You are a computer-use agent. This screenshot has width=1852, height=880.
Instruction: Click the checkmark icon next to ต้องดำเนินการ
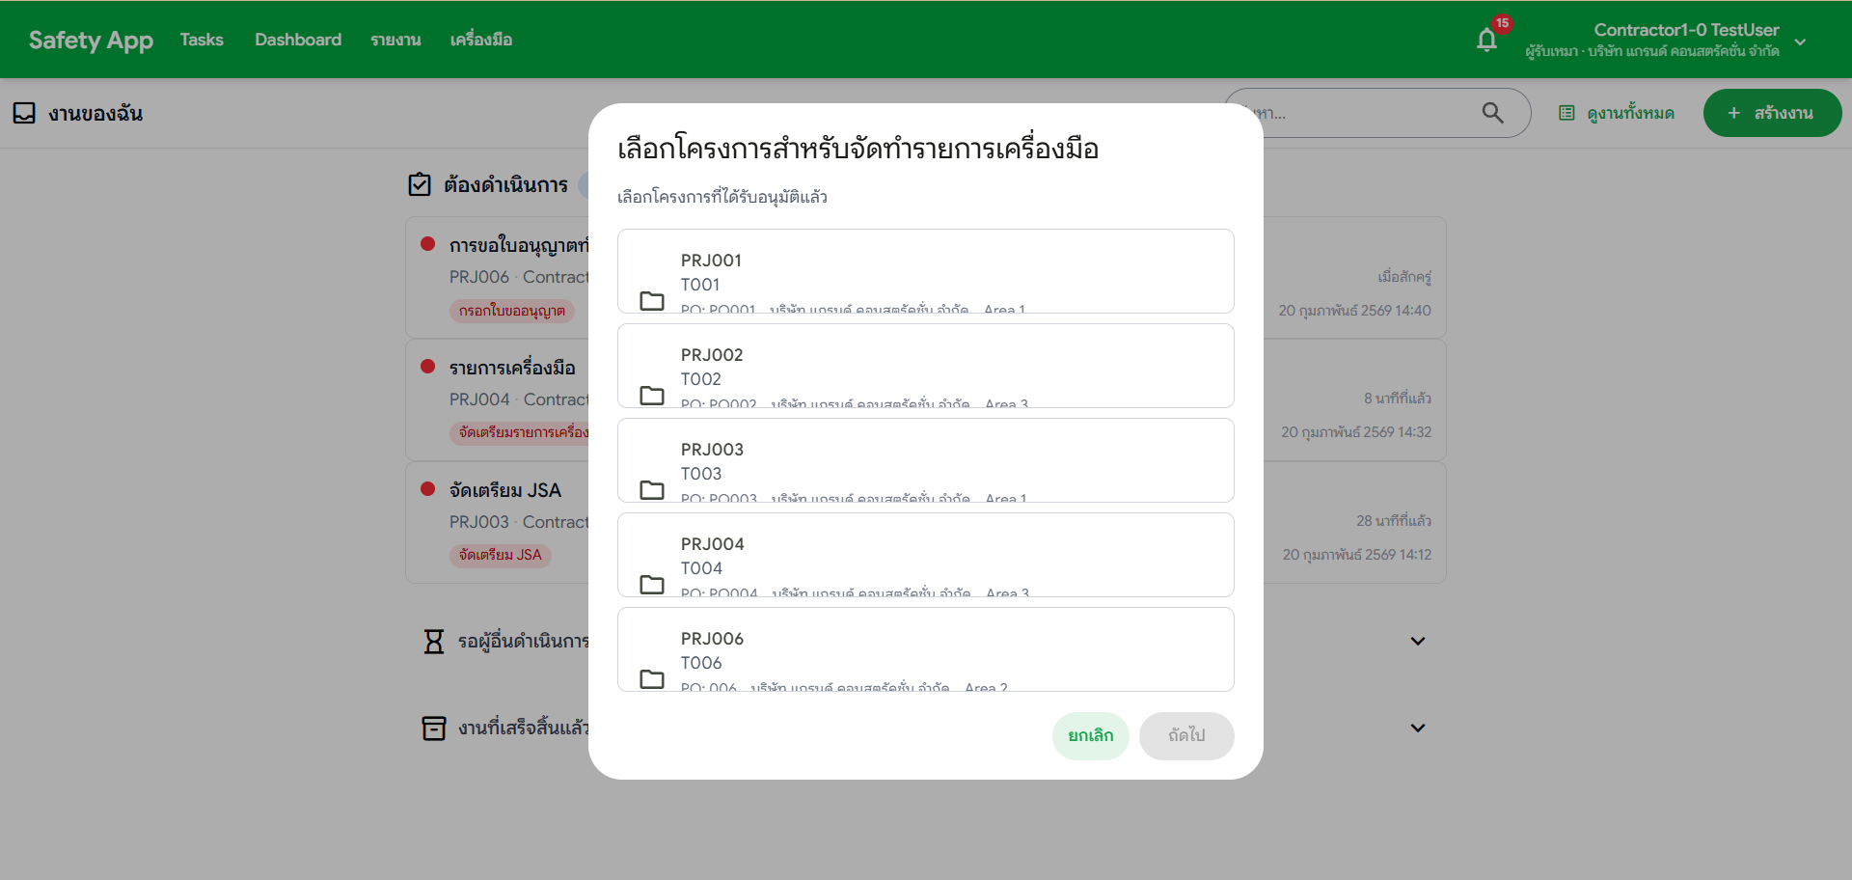(420, 184)
